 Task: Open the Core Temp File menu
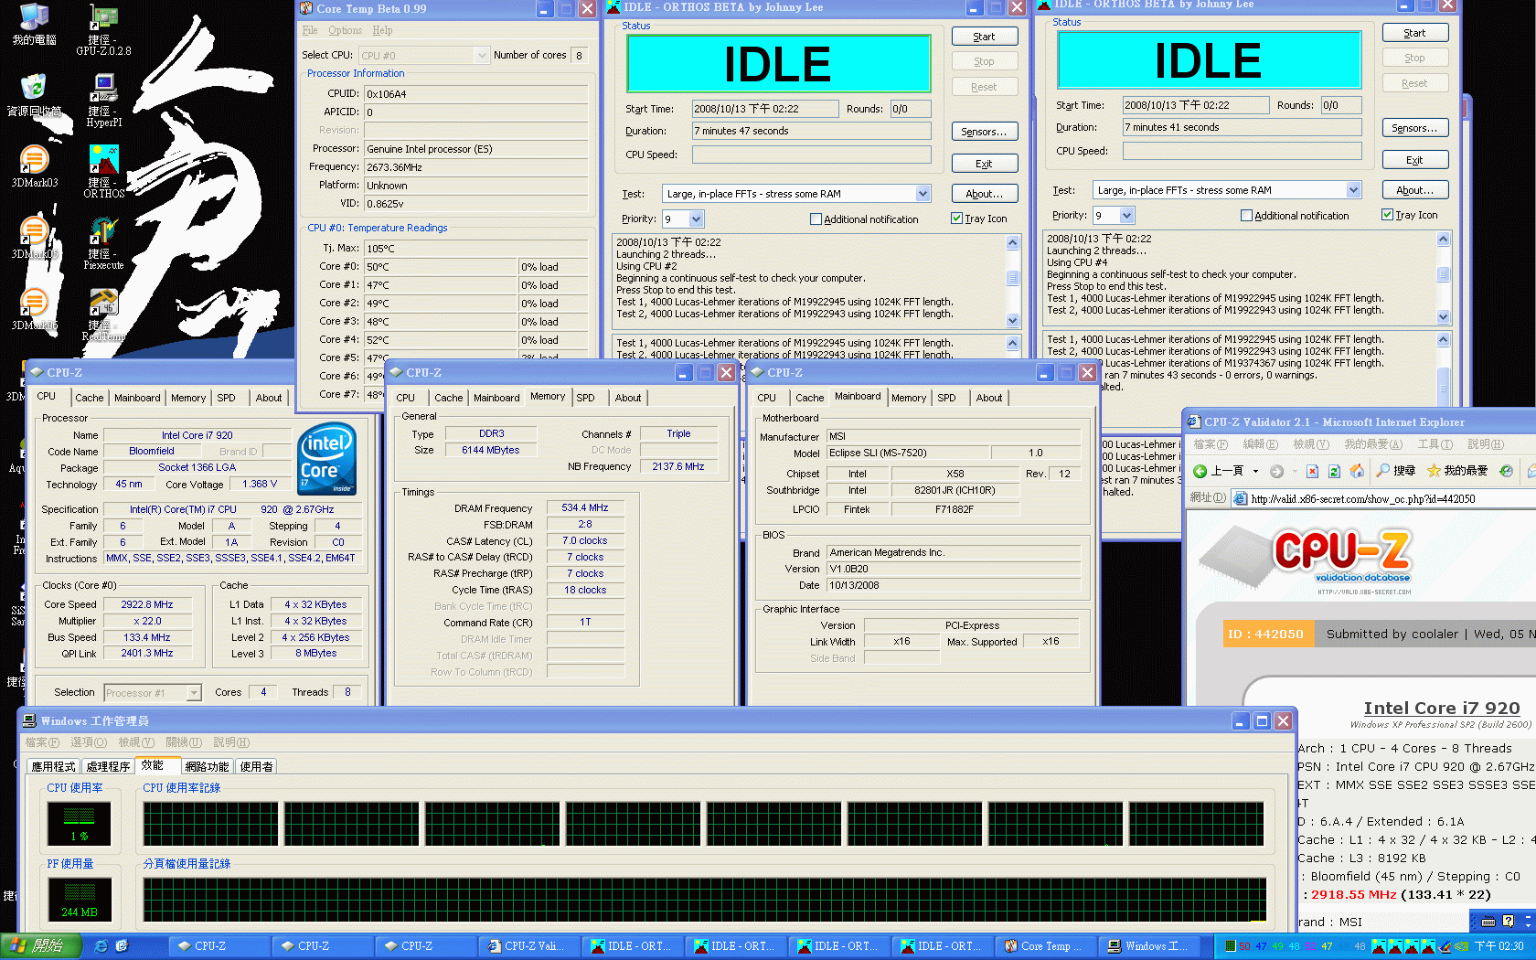[x=310, y=30]
